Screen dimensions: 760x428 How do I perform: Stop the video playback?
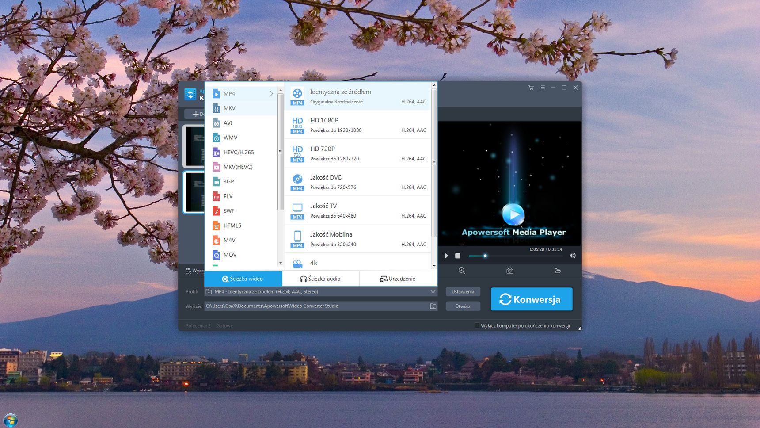click(458, 256)
